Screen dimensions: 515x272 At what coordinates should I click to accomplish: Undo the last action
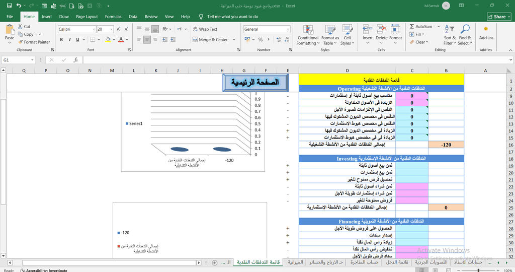(19, 6)
